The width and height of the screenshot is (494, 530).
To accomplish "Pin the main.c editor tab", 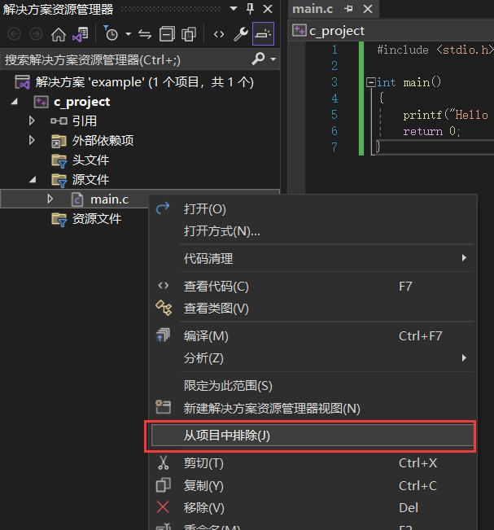I will point(349,9).
